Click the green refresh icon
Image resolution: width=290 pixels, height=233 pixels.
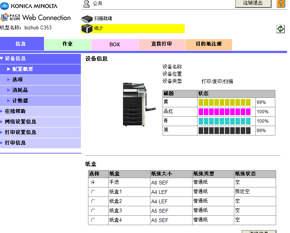[281, 29]
